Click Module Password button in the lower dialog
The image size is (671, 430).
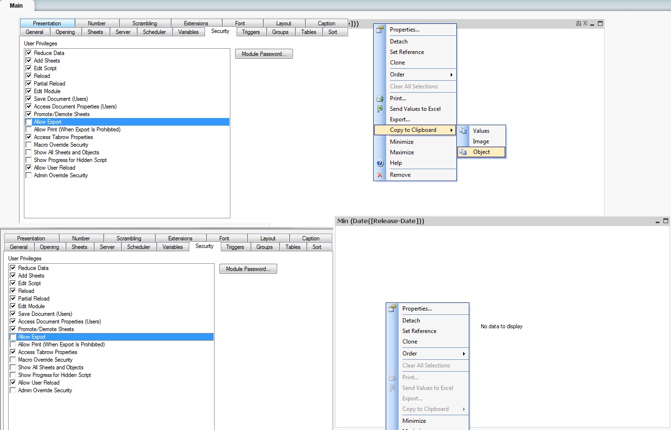click(248, 269)
